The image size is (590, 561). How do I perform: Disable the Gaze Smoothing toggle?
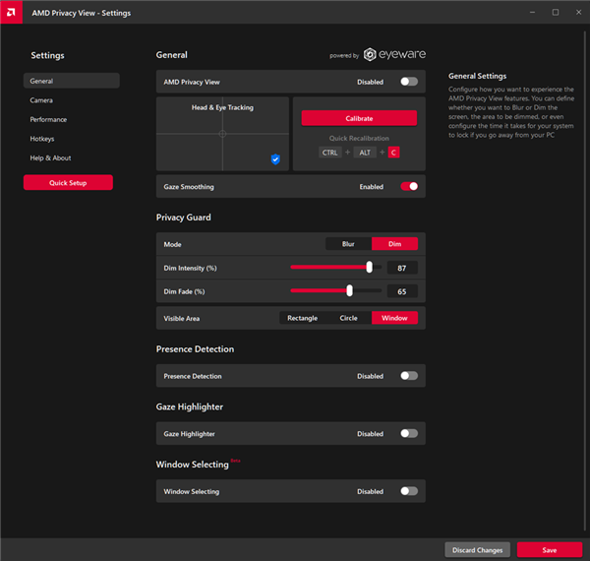[408, 186]
